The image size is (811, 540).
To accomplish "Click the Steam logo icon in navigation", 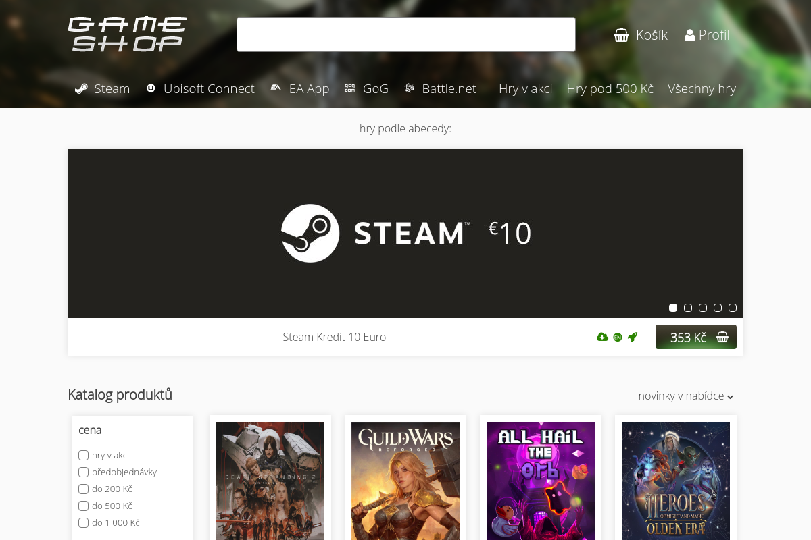I will (81, 88).
